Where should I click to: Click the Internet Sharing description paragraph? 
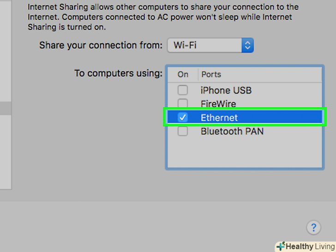point(163,17)
